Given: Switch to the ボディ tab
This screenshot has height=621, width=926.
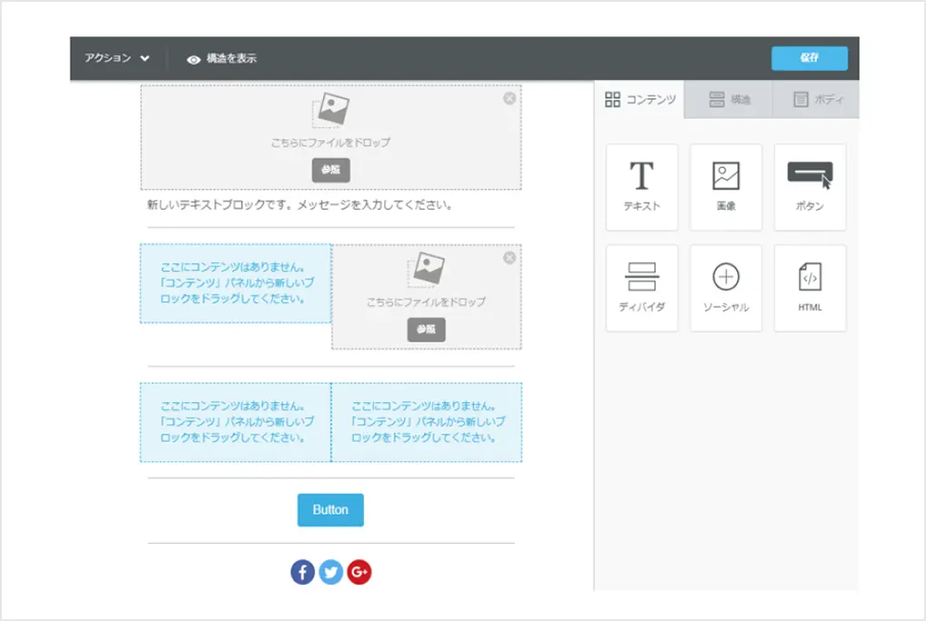Looking at the screenshot, I should coord(817,99).
